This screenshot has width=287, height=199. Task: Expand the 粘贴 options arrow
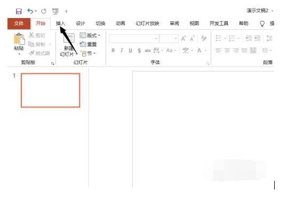coord(19,54)
